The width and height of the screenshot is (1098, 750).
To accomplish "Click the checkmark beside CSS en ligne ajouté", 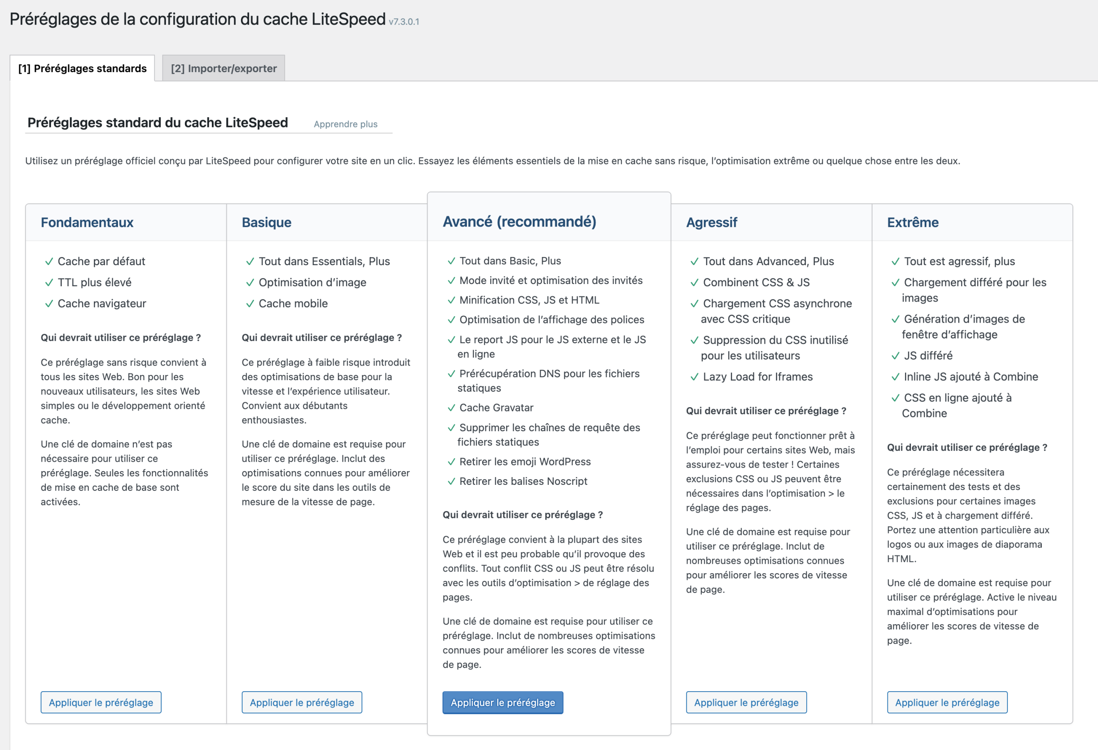I will pyautogui.click(x=895, y=398).
